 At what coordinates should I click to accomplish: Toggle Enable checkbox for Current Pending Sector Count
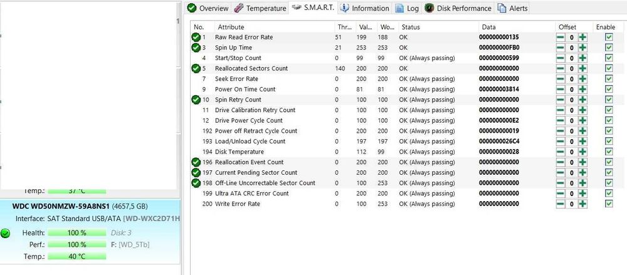click(x=609, y=172)
